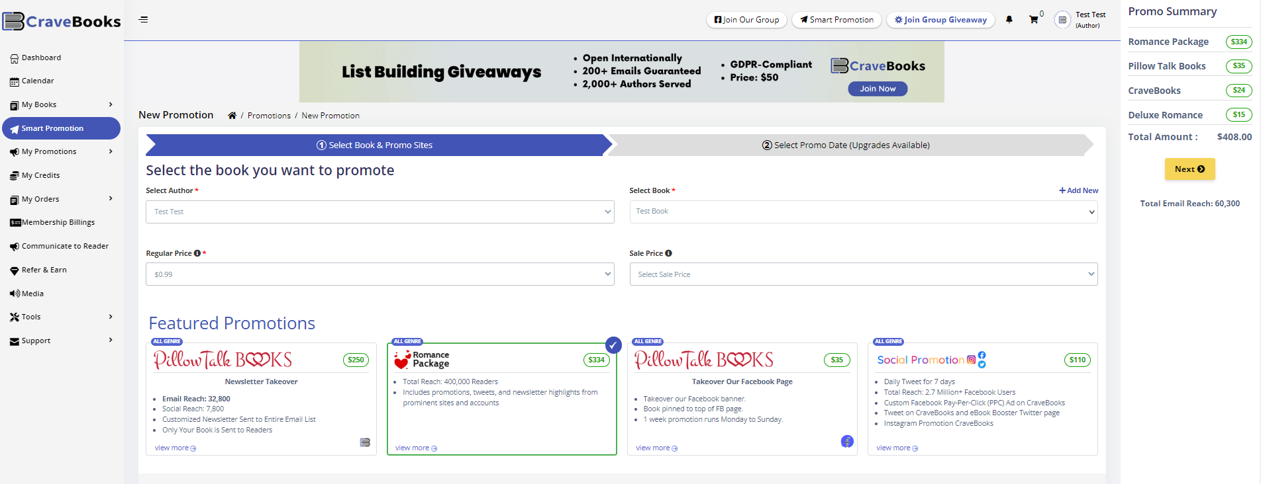Click Join Now on banner
1261x484 pixels.
(878, 89)
